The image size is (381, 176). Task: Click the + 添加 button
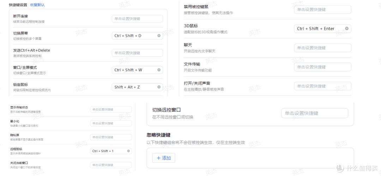[164, 158]
